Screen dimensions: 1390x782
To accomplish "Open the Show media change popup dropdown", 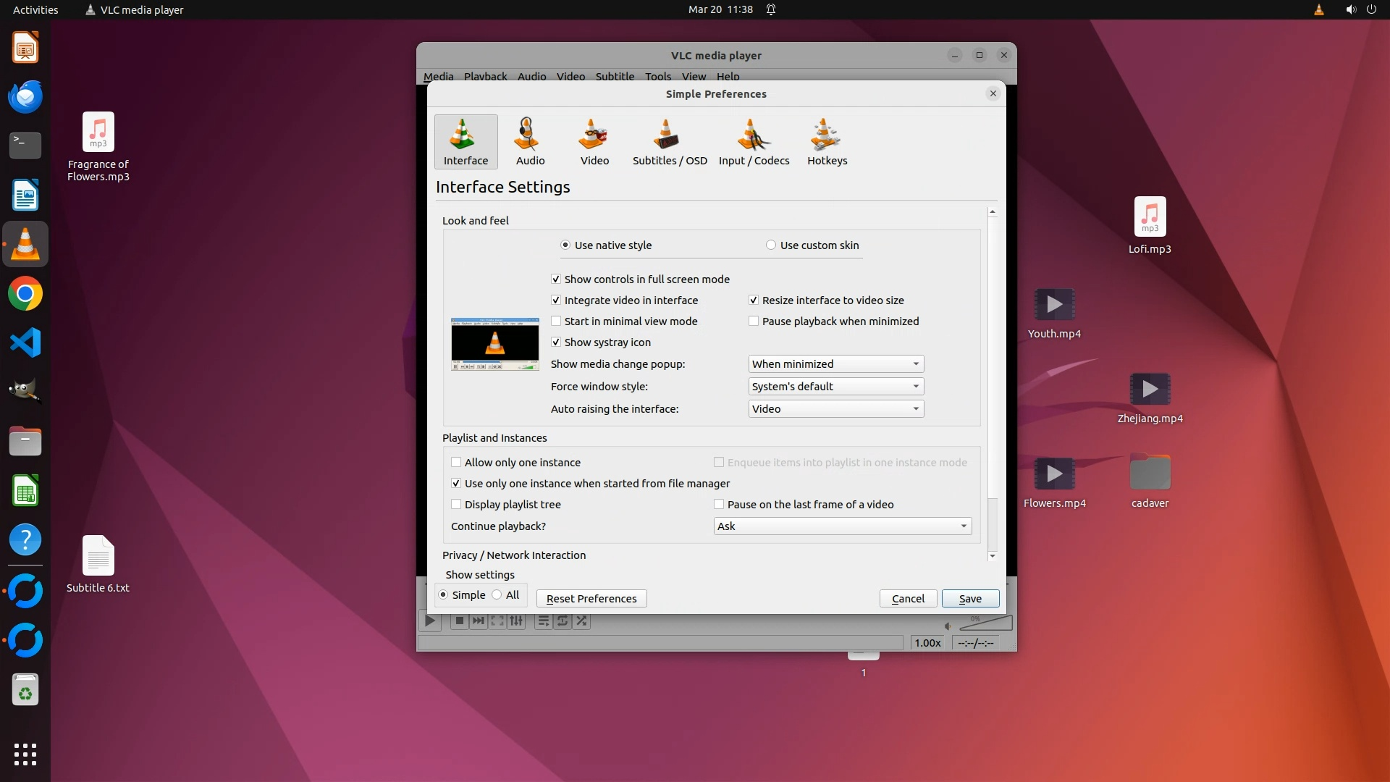I will (x=835, y=364).
